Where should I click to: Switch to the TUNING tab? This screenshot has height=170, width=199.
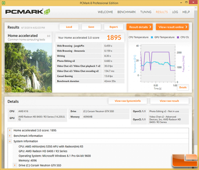click(x=146, y=12)
